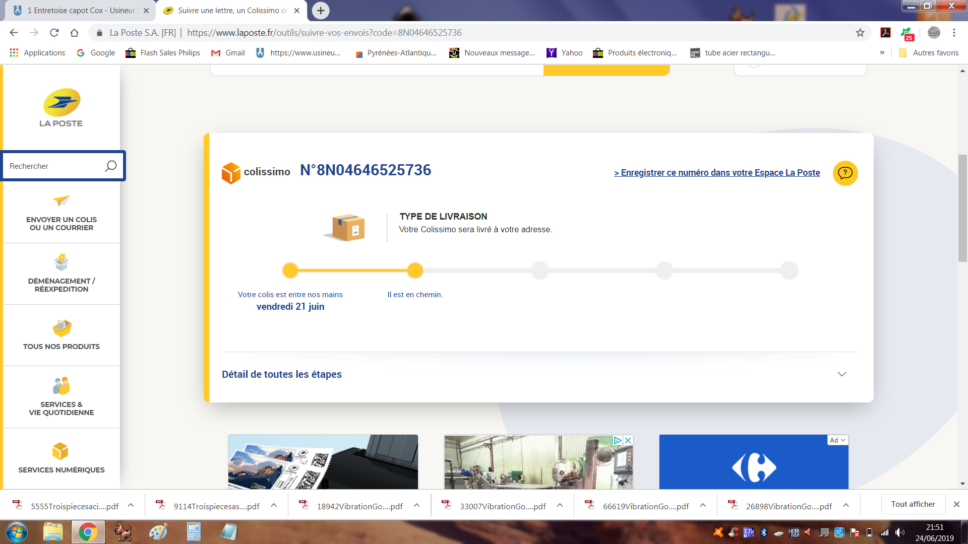Close the Entretoise capot Cox tab
The image size is (968, 544).
point(146,11)
